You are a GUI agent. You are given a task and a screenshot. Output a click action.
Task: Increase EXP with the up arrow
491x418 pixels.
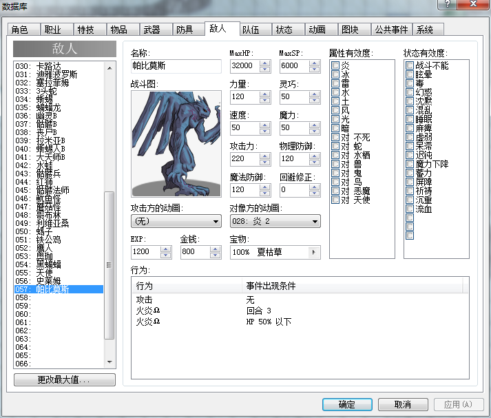click(x=166, y=249)
